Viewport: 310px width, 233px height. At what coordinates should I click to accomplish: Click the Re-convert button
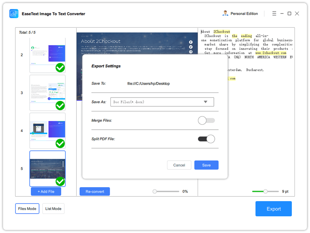tap(95, 191)
